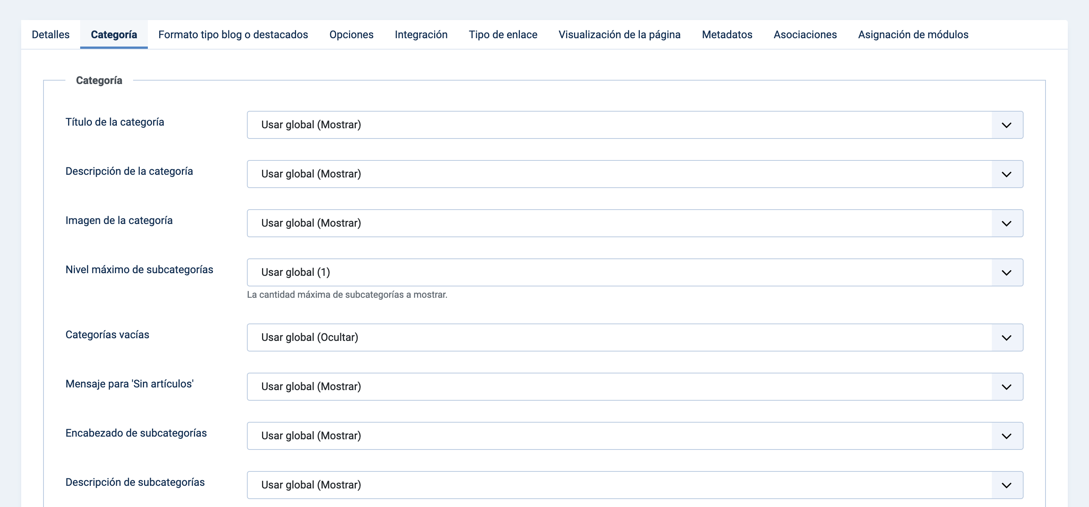This screenshot has height=507, width=1089.
Task: Click the Mensaje para 'Sin artículos' label
Action: (x=129, y=384)
